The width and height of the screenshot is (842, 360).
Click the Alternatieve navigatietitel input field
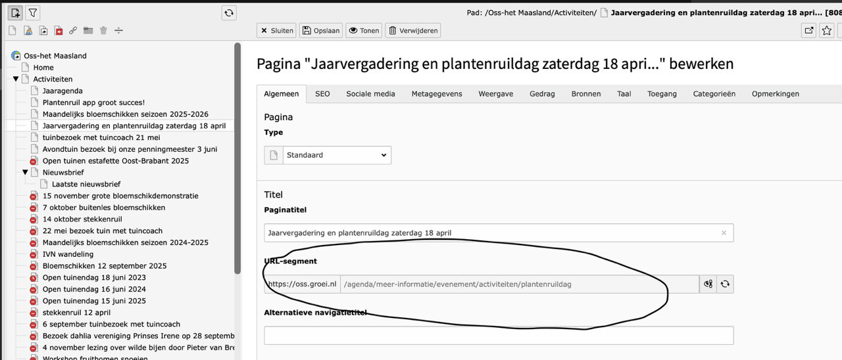click(x=498, y=335)
